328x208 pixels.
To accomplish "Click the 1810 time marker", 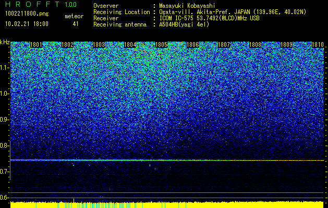I will pos(318,45).
